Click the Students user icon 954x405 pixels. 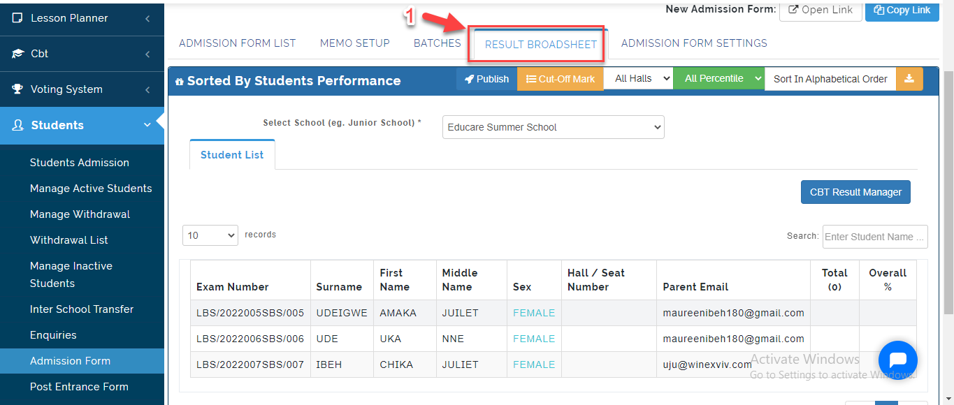pos(18,126)
